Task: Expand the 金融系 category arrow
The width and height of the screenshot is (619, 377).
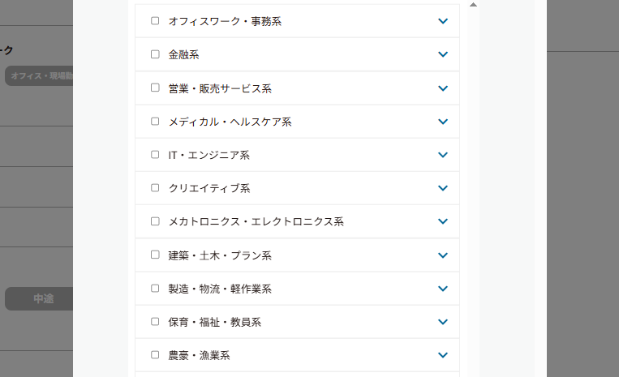Action: click(x=443, y=54)
